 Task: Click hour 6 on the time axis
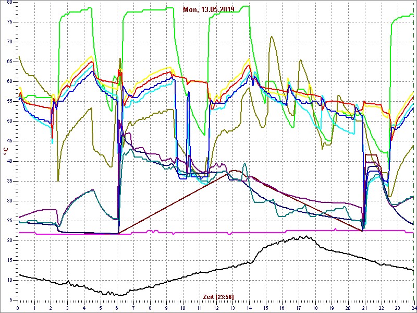pos(117,308)
